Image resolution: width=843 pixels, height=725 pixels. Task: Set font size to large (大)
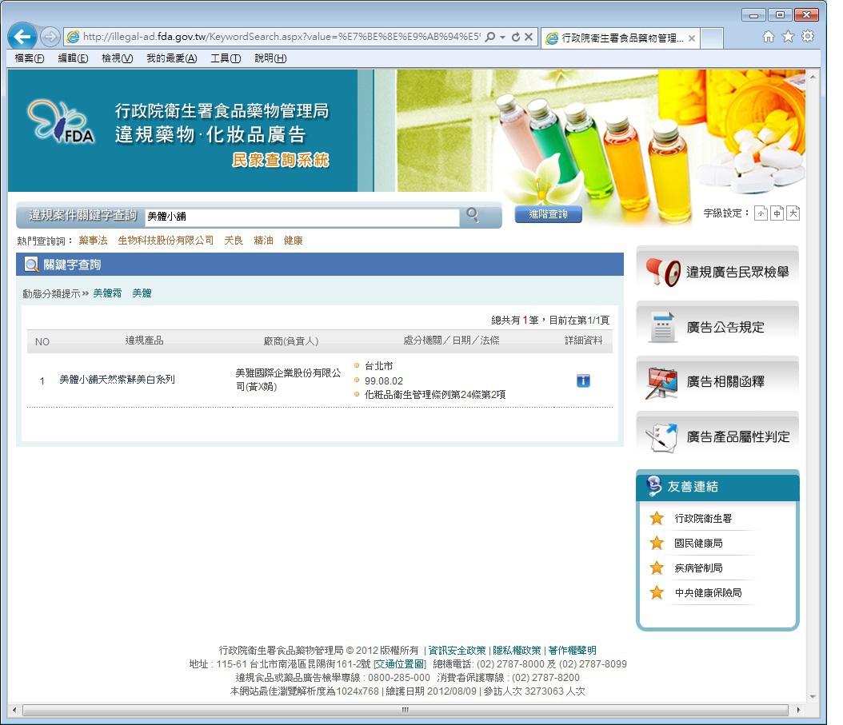click(x=793, y=213)
